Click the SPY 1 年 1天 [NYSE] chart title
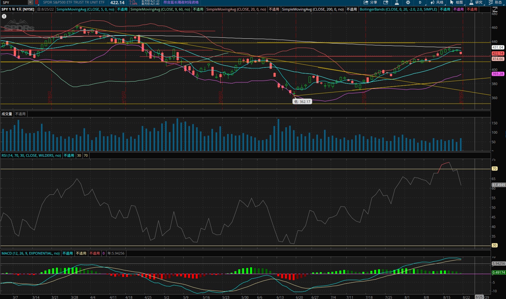The height and width of the screenshot is (299, 506). pos(18,9)
